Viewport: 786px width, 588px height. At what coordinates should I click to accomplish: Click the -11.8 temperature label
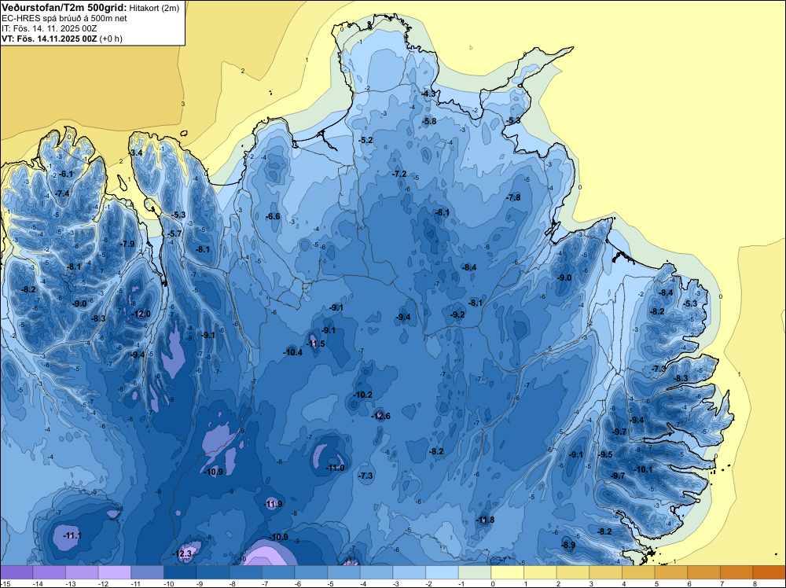tap(486, 520)
